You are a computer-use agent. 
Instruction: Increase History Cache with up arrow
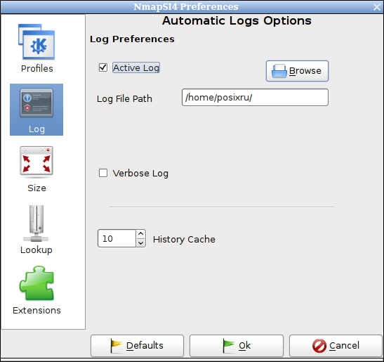coord(140,234)
